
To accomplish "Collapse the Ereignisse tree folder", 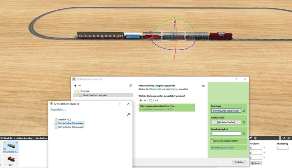I will point(75,91).
